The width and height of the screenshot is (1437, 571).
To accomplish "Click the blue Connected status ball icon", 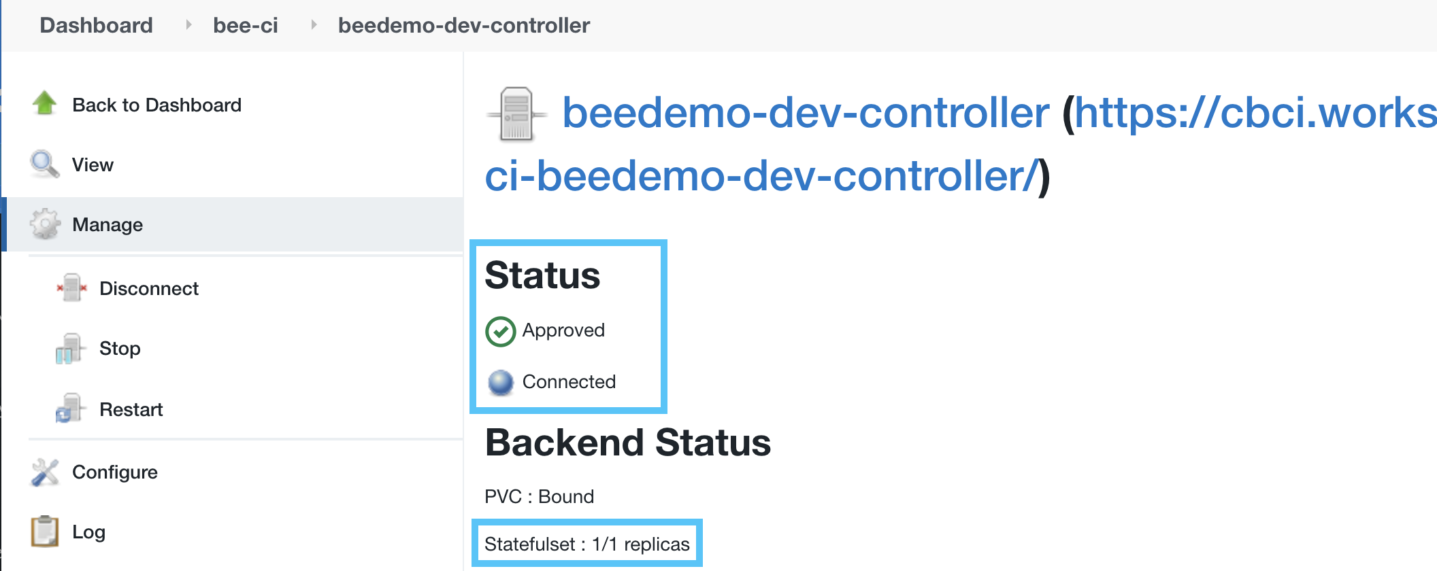I will [499, 382].
